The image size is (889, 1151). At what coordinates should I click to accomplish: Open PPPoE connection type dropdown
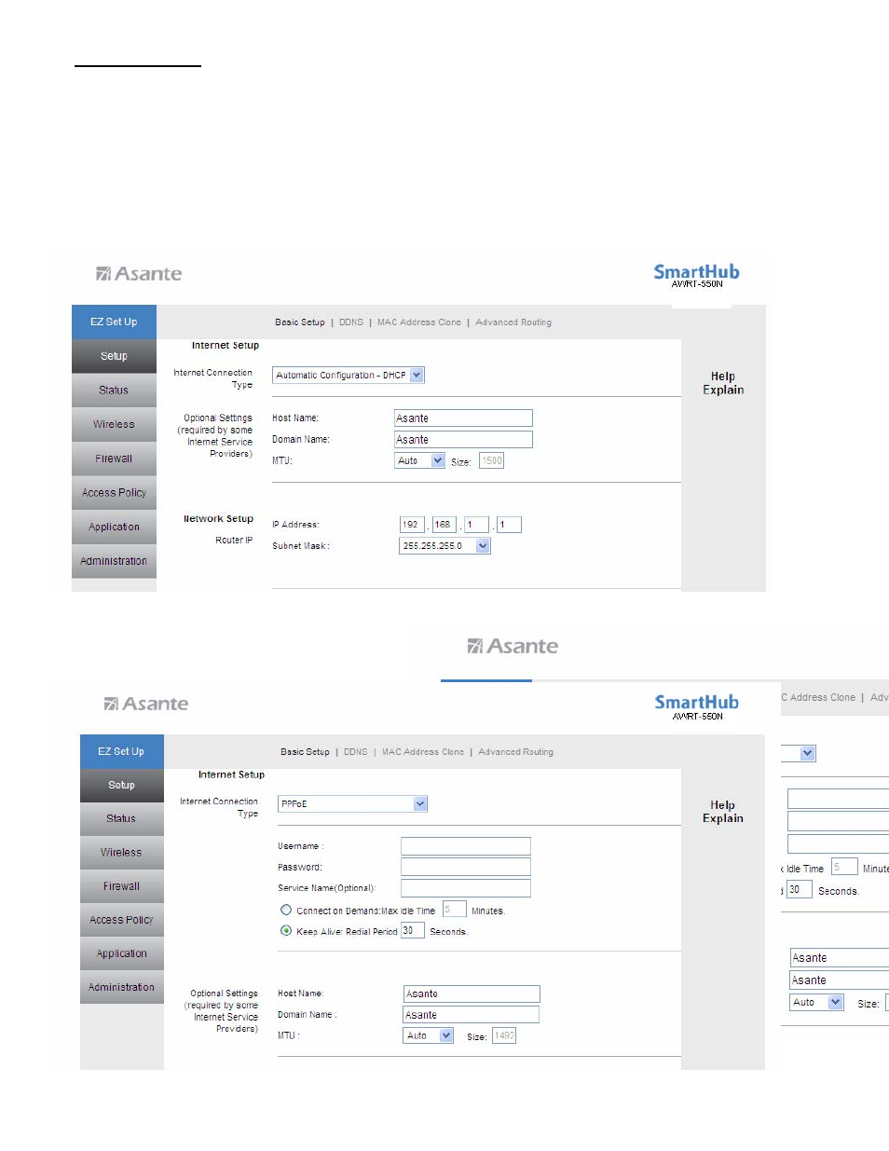pyautogui.click(x=353, y=803)
